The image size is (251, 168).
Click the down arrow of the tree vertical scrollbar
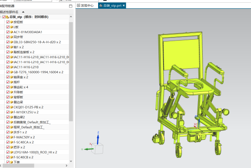pyautogui.click(x=71, y=161)
